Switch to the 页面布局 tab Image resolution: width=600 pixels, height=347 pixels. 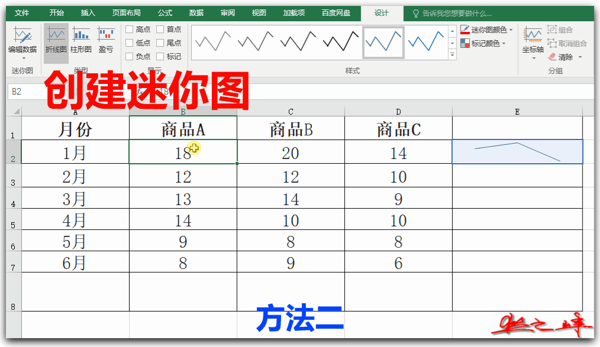126,13
